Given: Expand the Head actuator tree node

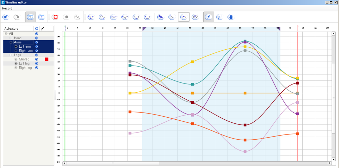Looking at the screenshot, I should (11, 38).
